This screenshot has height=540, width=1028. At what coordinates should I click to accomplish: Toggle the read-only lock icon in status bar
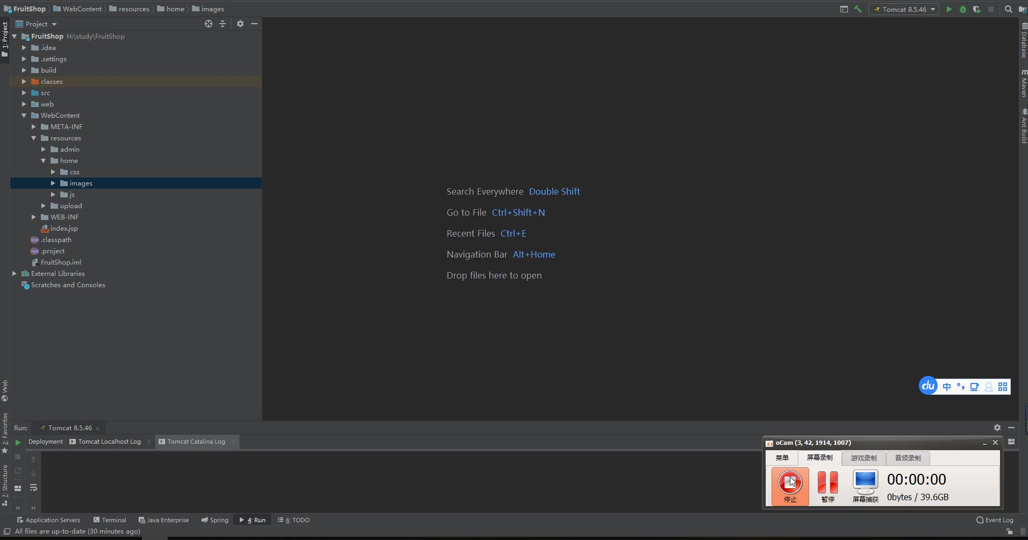point(1010,531)
